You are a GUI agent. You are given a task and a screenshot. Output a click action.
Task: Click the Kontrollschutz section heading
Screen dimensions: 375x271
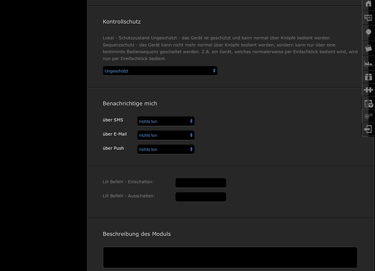(x=122, y=22)
